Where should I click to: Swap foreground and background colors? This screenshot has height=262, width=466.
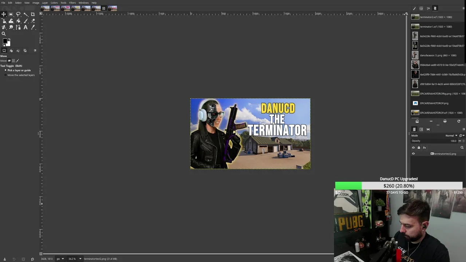coord(9,39)
